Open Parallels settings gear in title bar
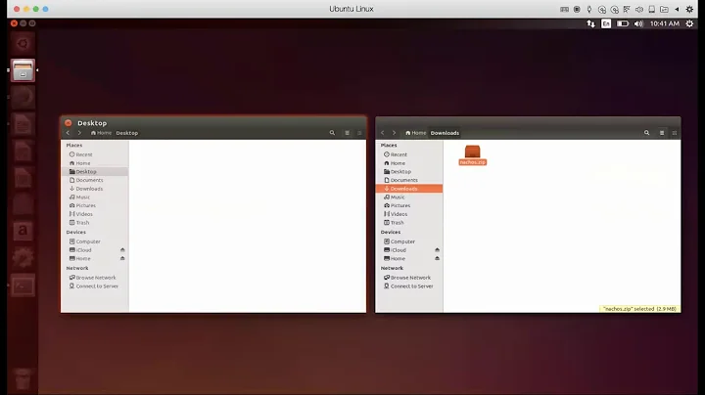Viewport: 705px width, 395px height. (689, 9)
